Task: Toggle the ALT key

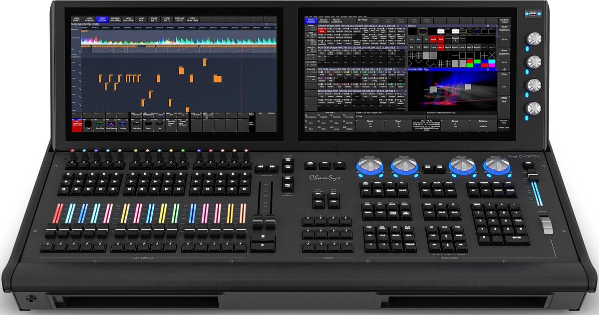Action: pyautogui.click(x=432, y=229)
